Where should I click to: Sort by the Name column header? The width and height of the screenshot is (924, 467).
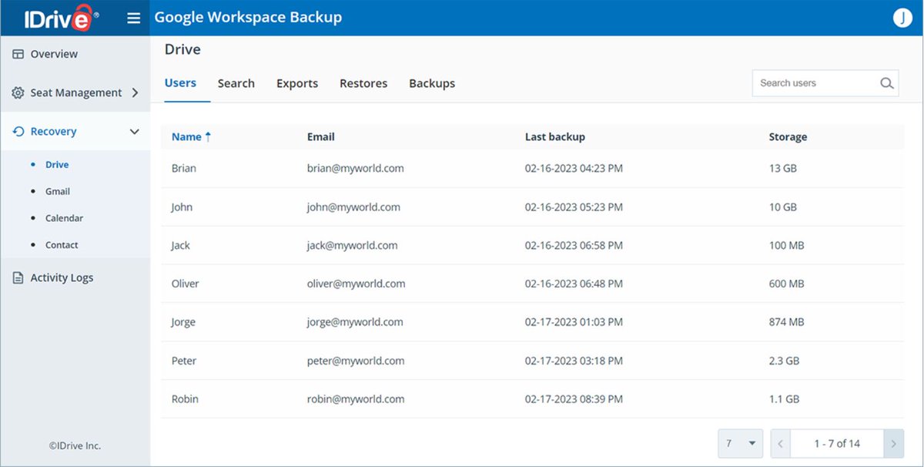[x=186, y=136]
